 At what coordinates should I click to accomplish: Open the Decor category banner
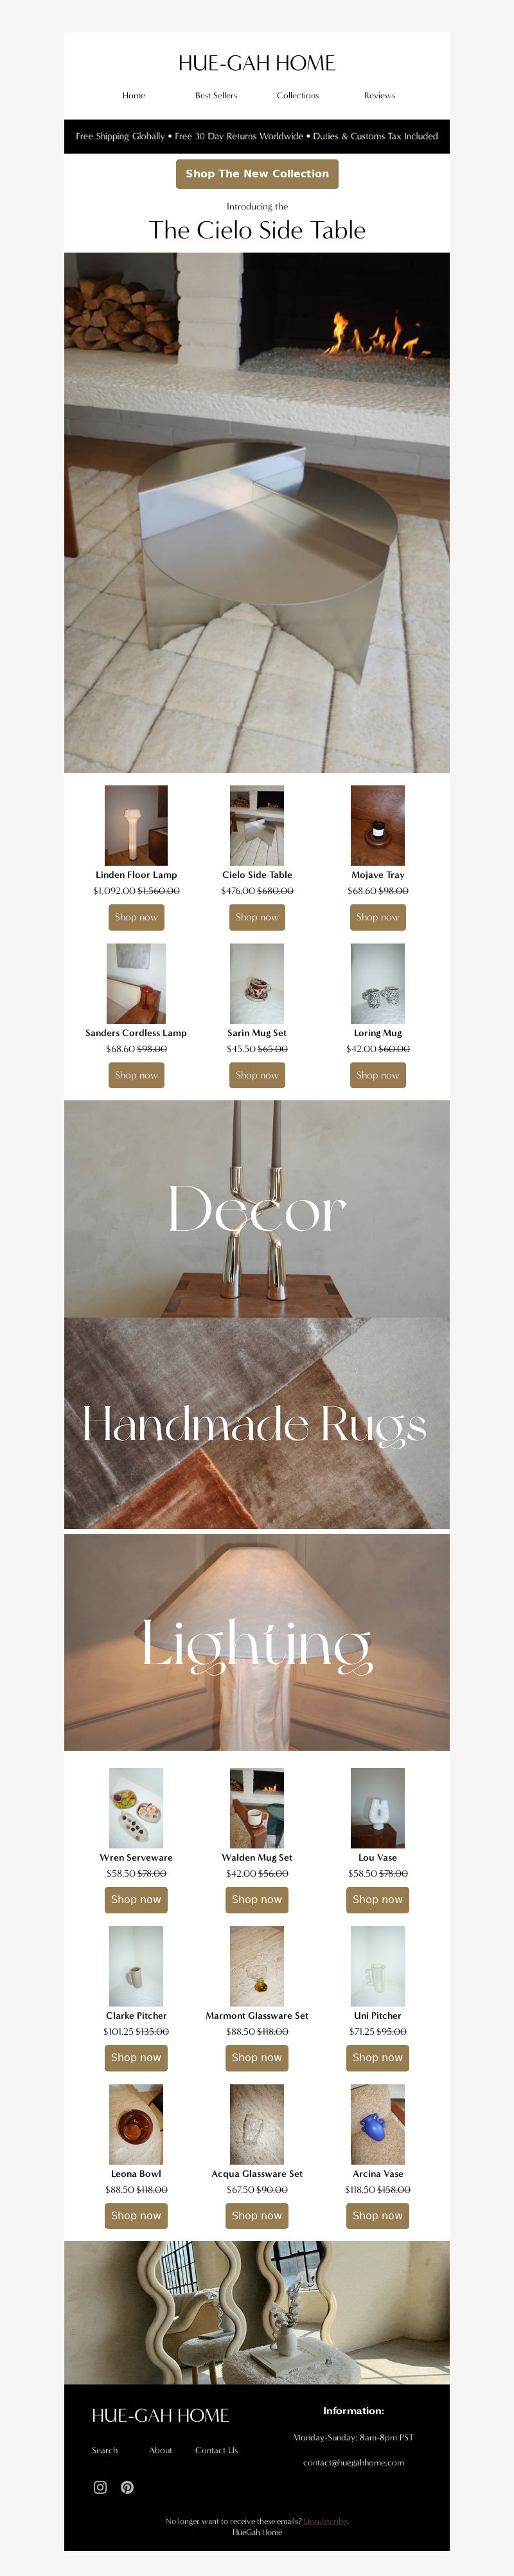[257, 1209]
